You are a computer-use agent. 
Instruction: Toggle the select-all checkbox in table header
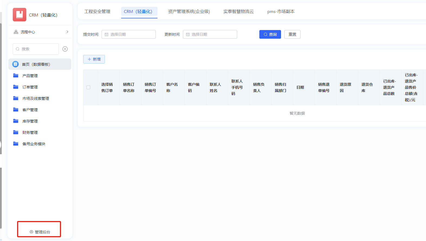pos(88,87)
